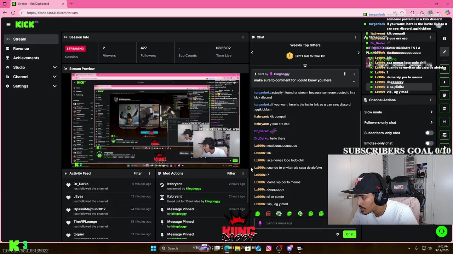Open Session Info options menu
This screenshot has height=254, width=453.
pyautogui.click(x=243, y=37)
